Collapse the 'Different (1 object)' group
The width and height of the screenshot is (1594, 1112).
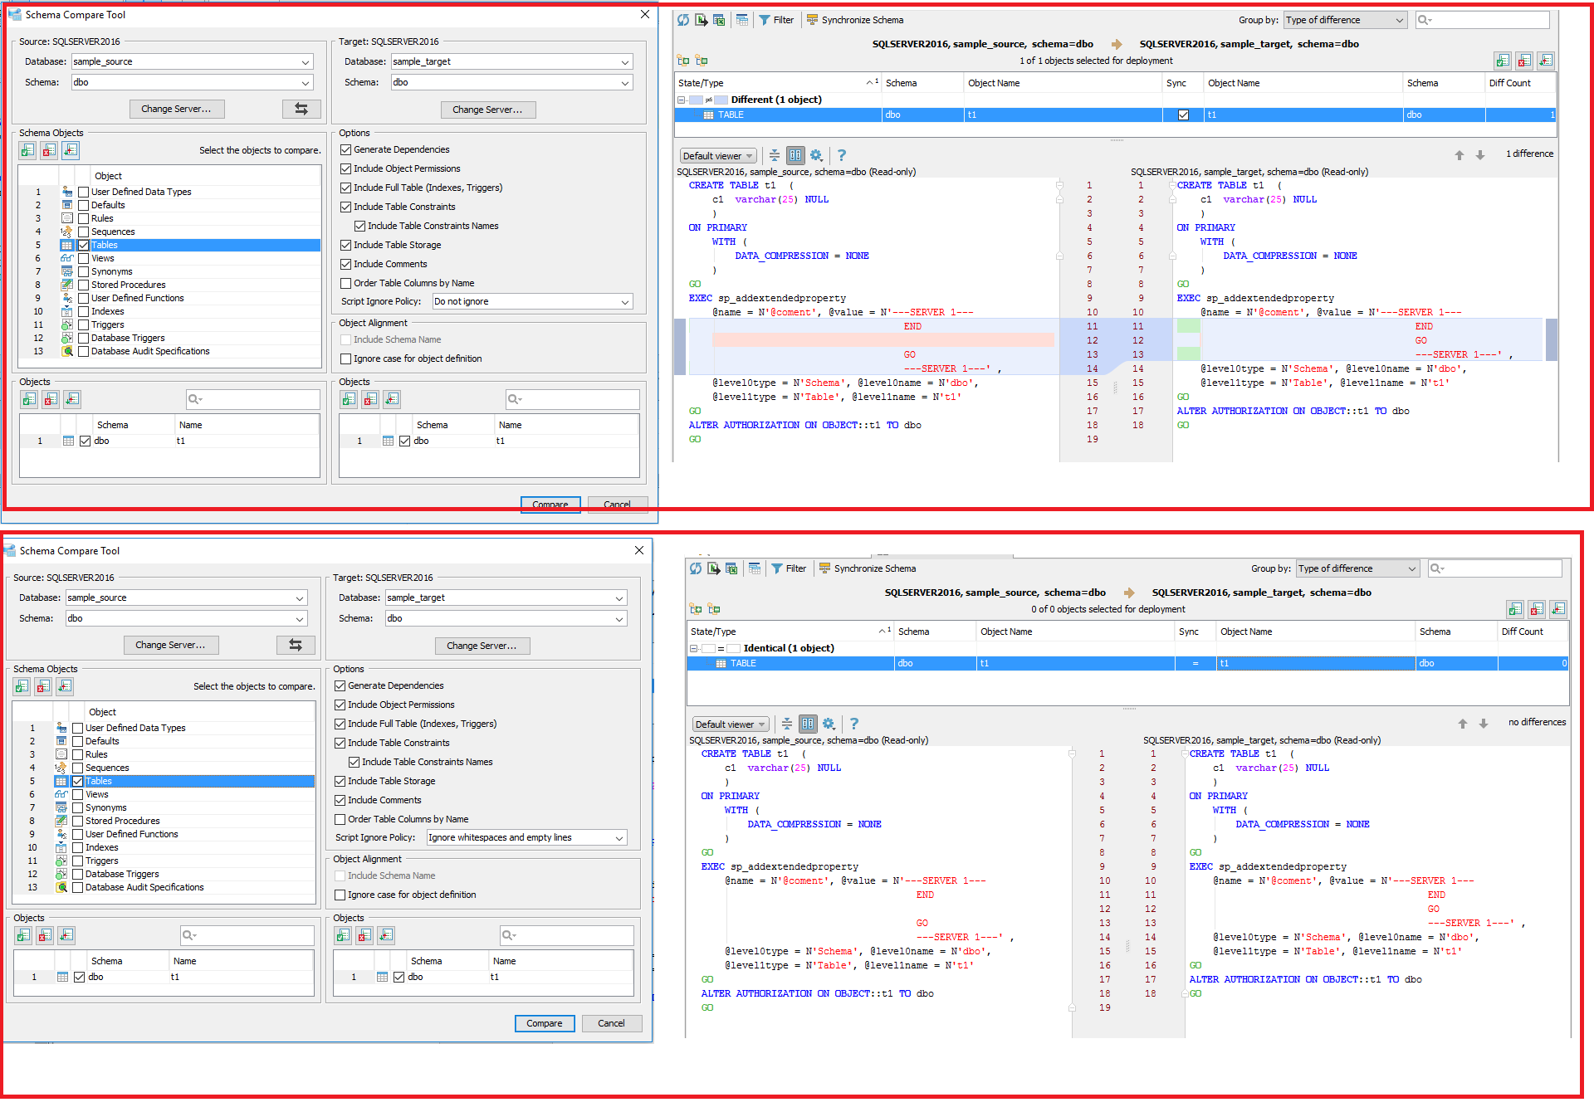click(x=682, y=100)
